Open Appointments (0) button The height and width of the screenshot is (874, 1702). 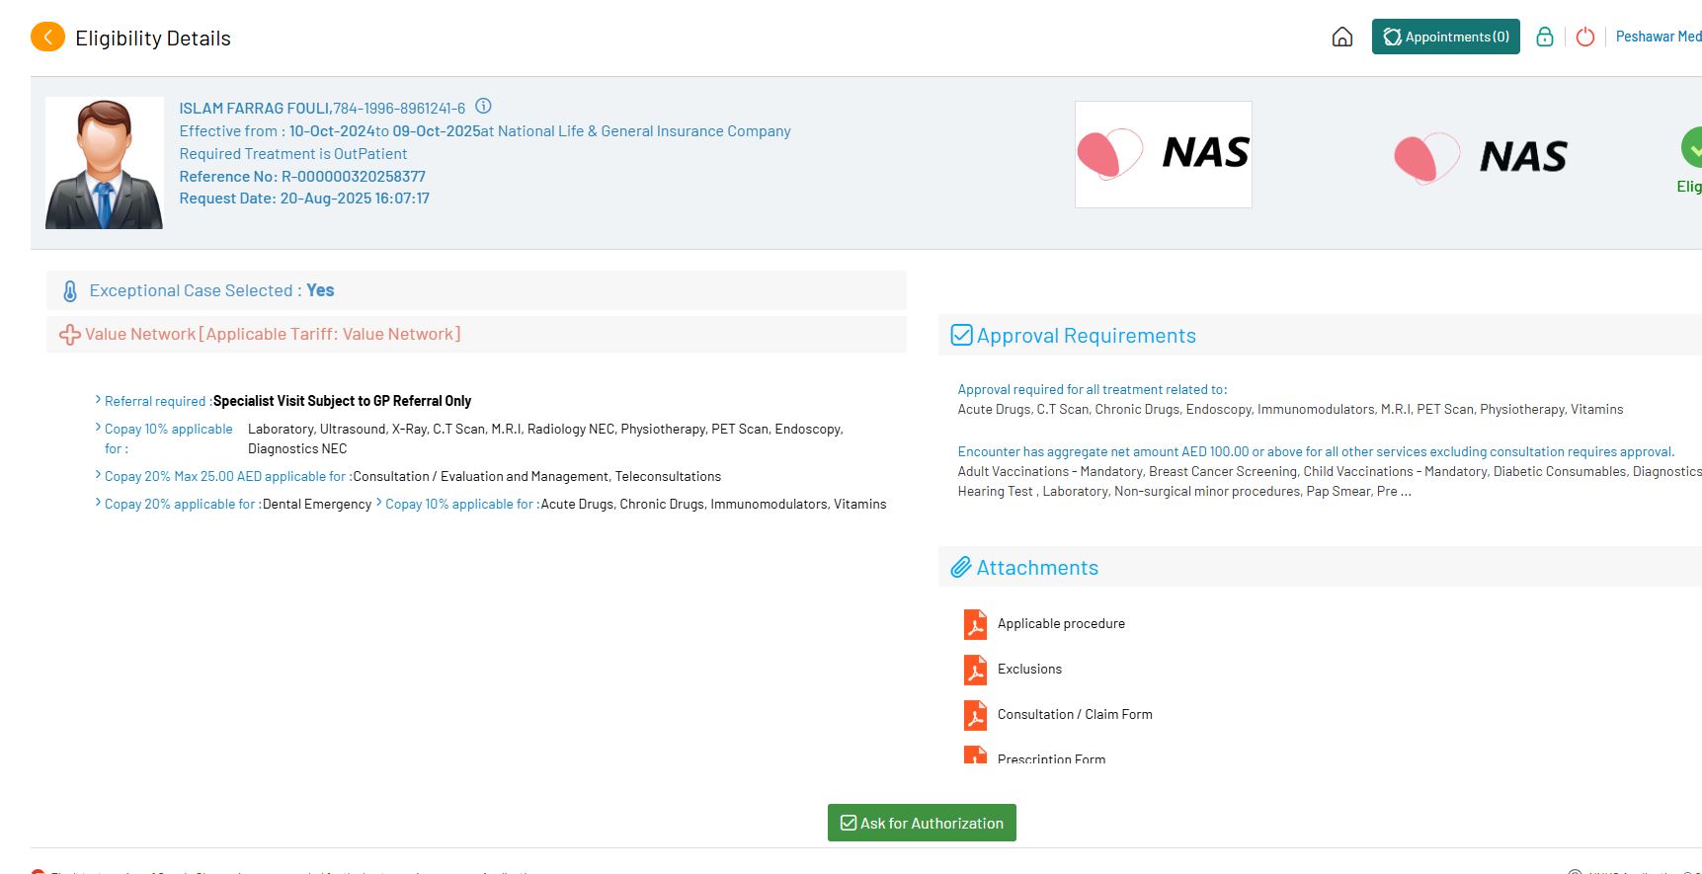[x=1445, y=37]
